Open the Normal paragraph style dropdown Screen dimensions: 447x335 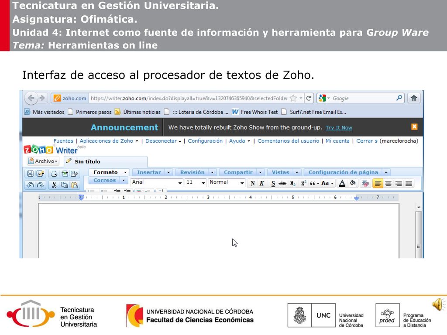coord(227,182)
